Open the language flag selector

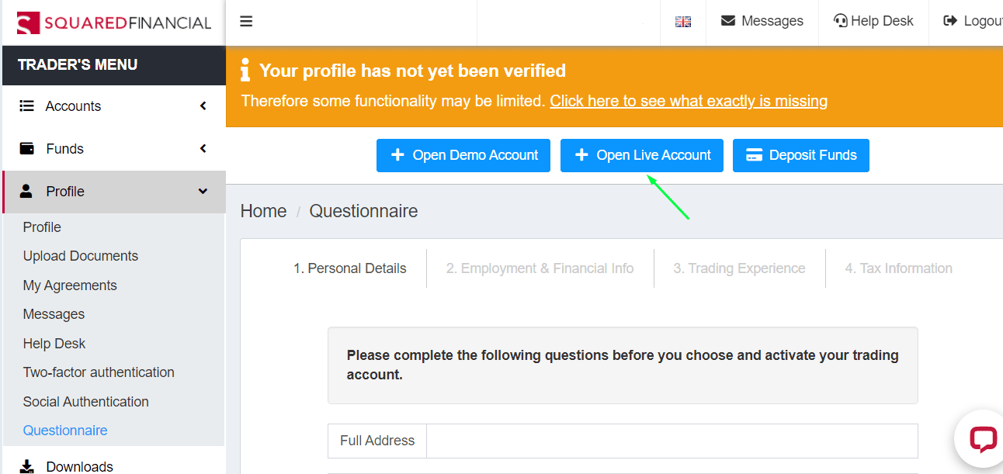click(x=683, y=22)
